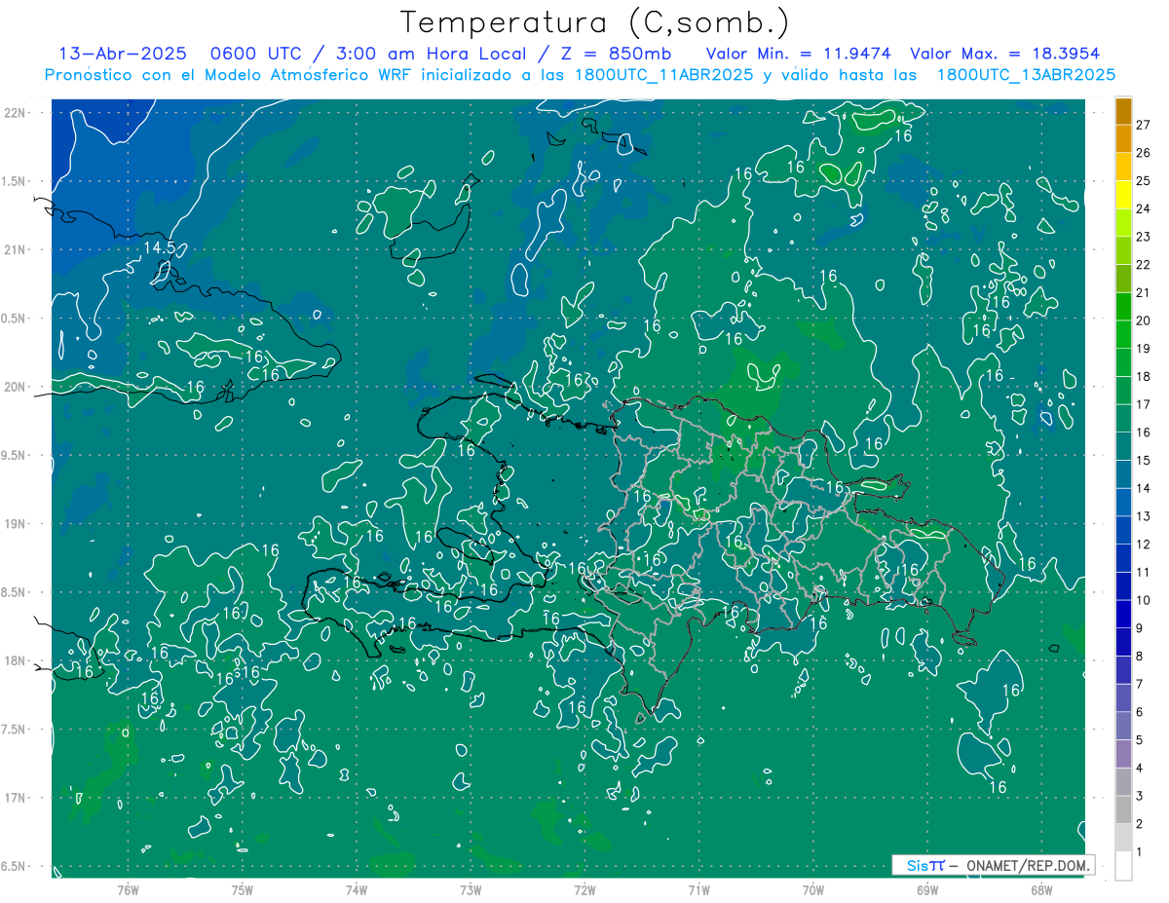Click 'Valor Min. = 11.9474' value
Screen dimensions: 1169x903
click(798, 54)
